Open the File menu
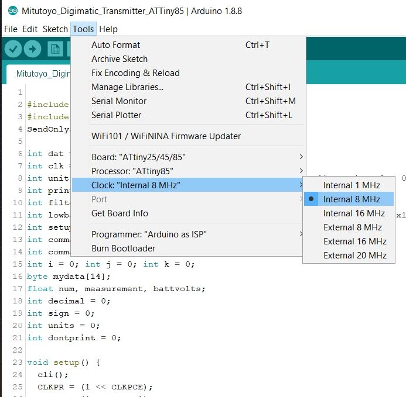 [x=11, y=29]
